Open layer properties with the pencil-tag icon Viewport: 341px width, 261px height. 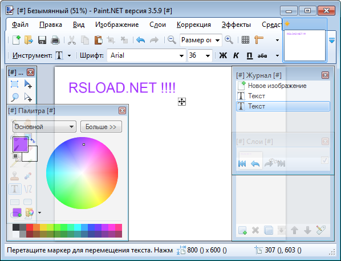pyautogui.click(x=321, y=230)
